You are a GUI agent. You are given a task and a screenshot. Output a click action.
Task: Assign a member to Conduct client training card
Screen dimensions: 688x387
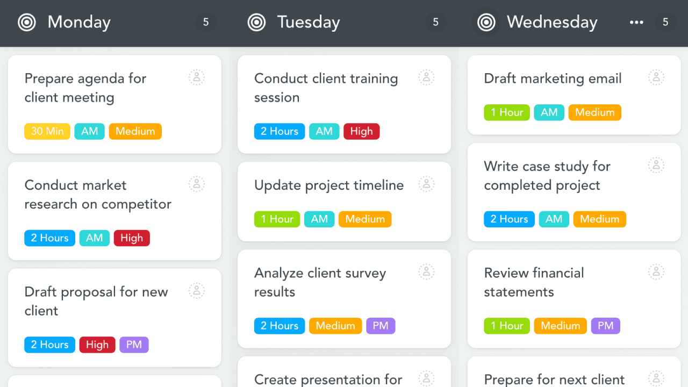click(x=426, y=77)
